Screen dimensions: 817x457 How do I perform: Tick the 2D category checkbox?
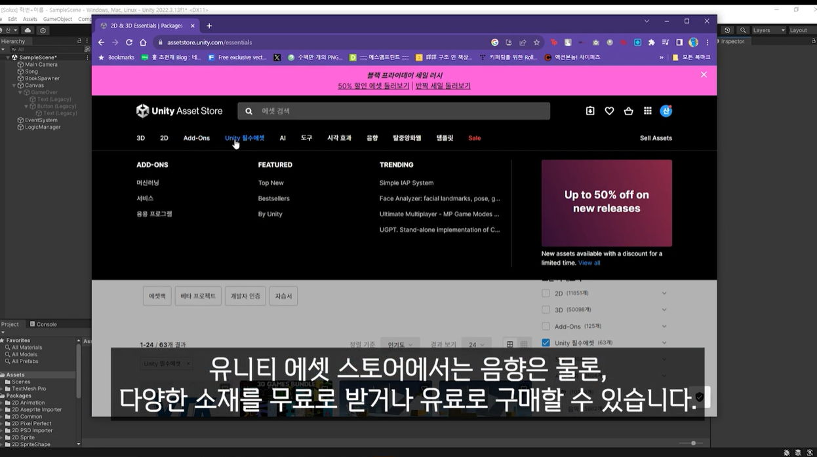pos(546,293)
